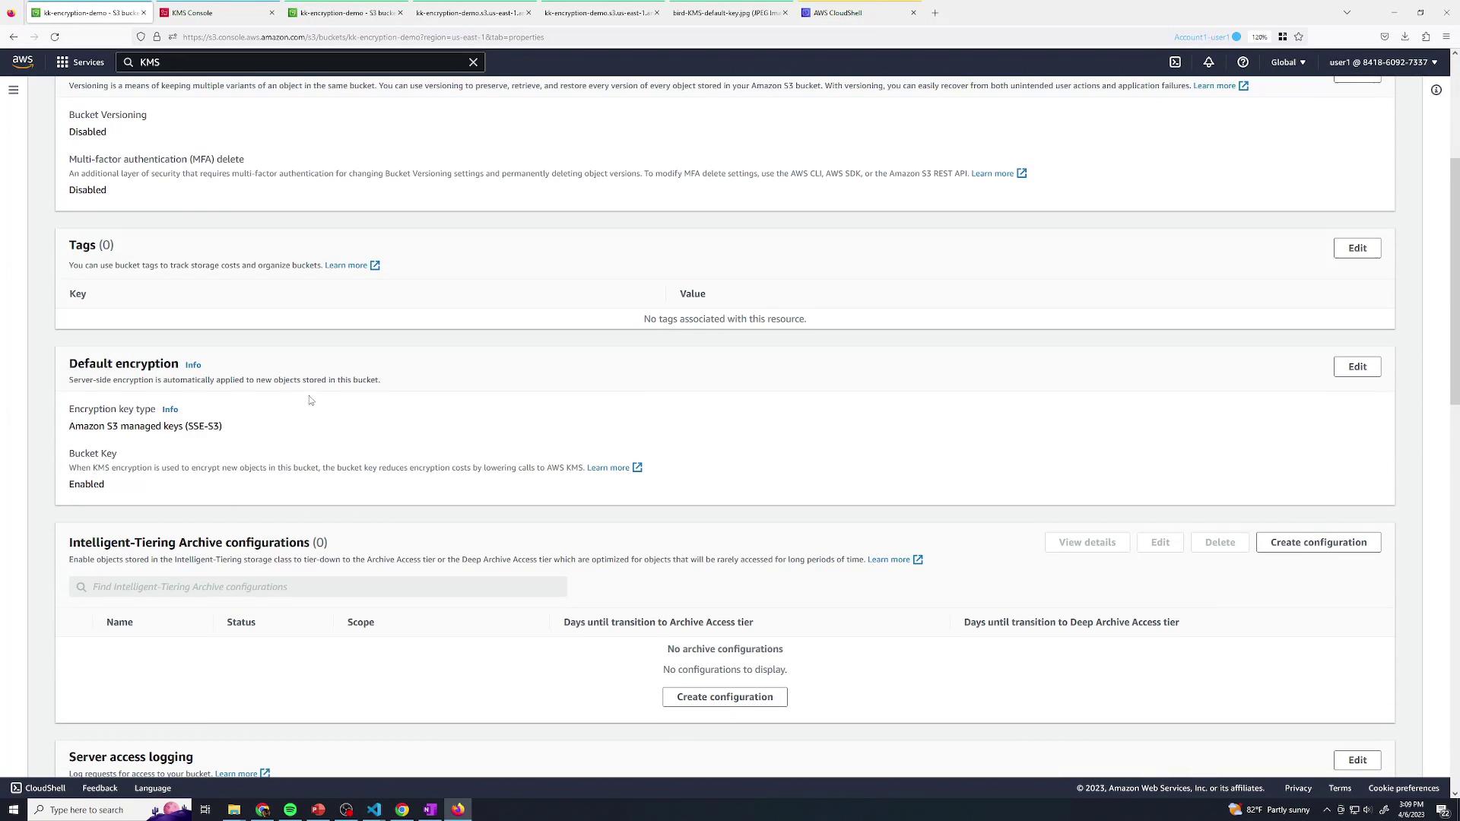Click the Create configuration header button
Screen dimensions: 1460x821
click(x=1318, y=542)
